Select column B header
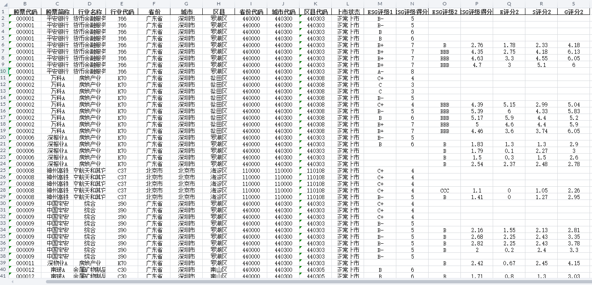Screen dimensions: 592x285 pos(25,3)
